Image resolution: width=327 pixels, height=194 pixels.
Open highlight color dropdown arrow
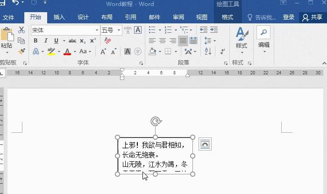point(59,51)
